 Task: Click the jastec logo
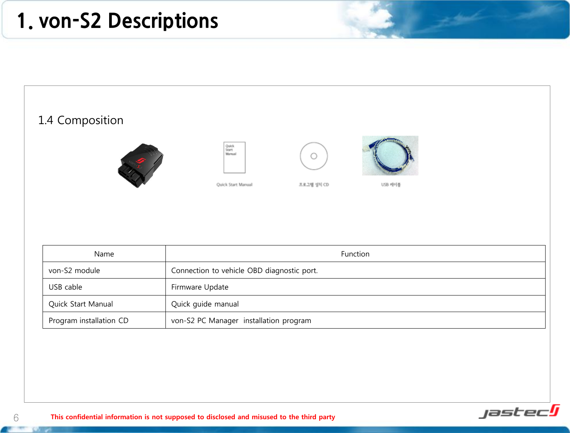tap(519, 411)
